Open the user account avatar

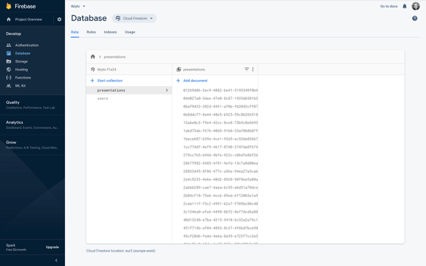pyautogui.click(x=415, y=6)
